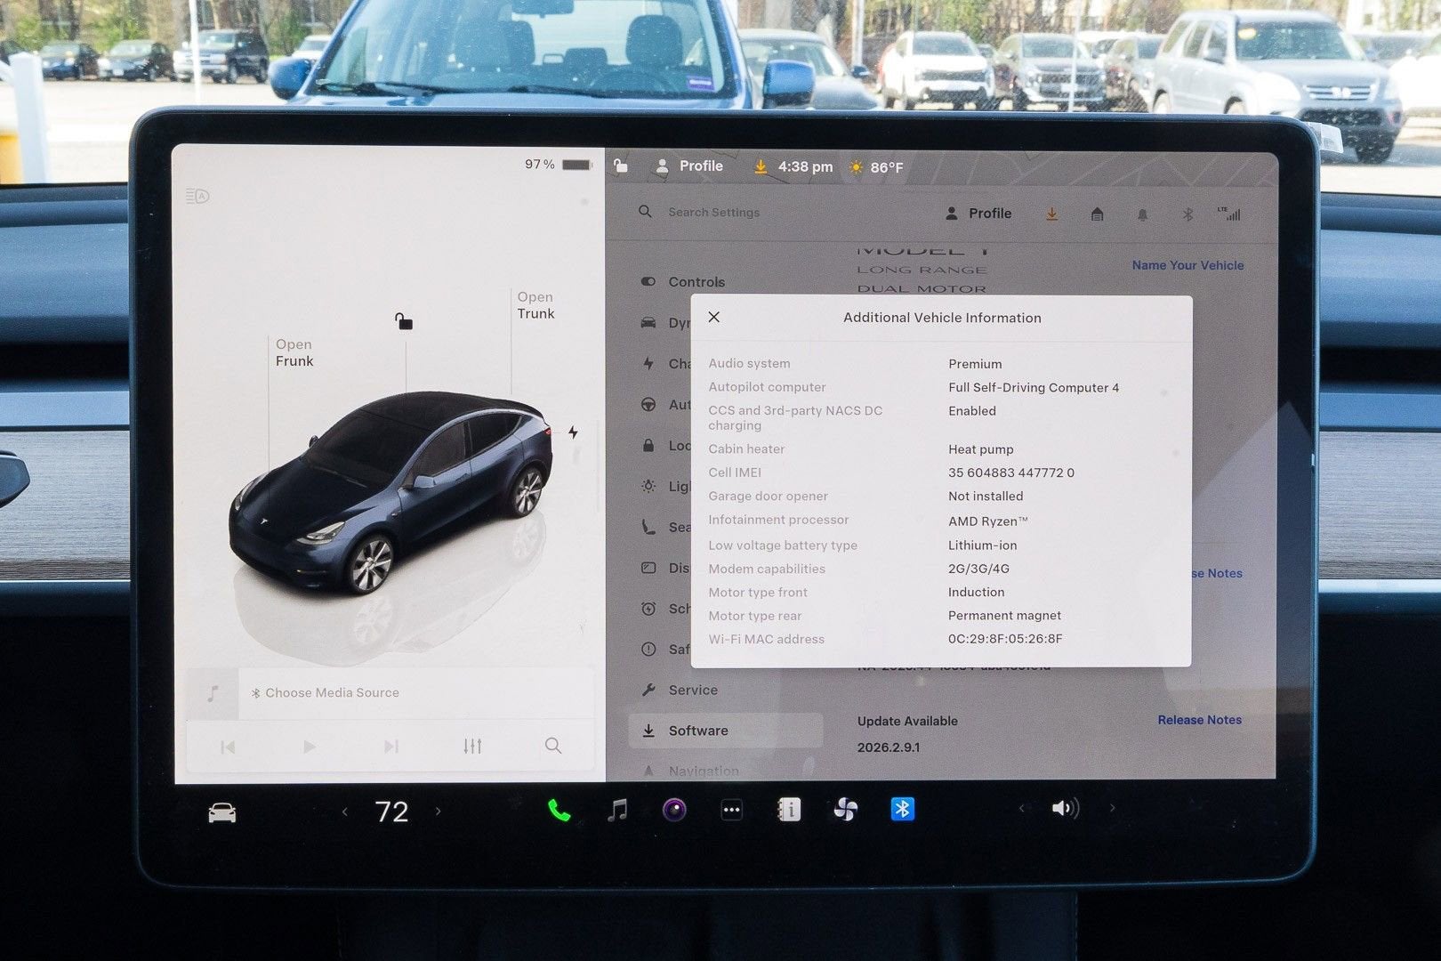Select the Software settings menu item
This screenshot has height=961, width=1441.
(697, 731)
